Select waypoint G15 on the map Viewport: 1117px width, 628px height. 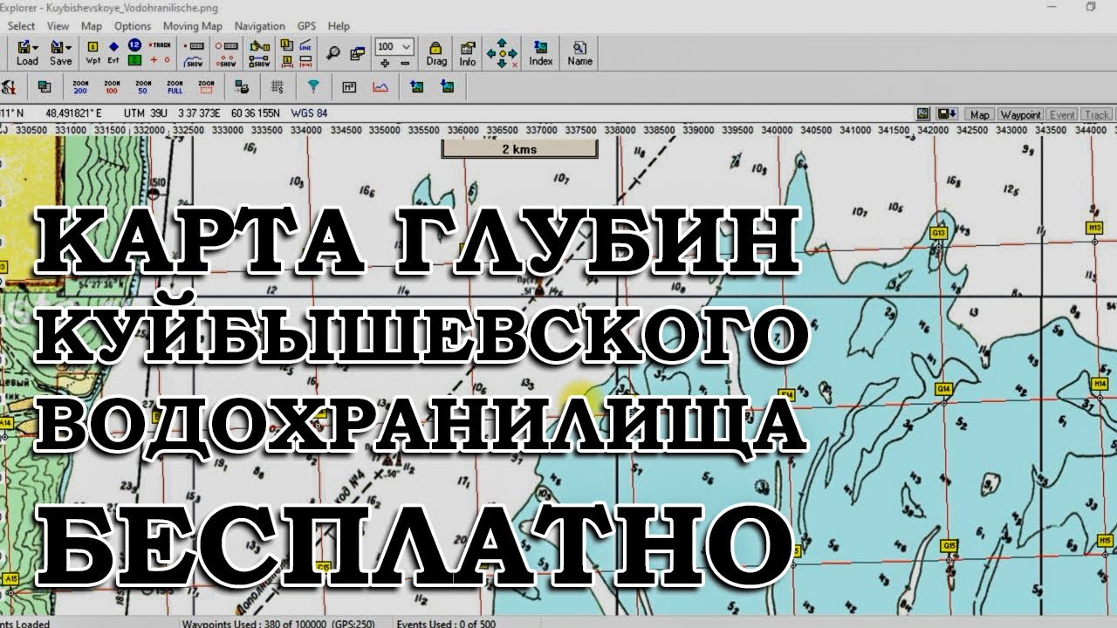point(949,545)
